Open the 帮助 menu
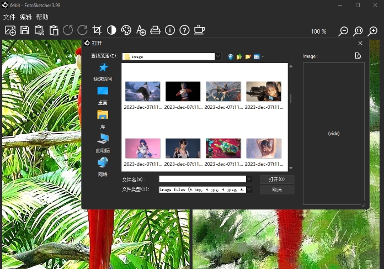Screen dimensions: 384x269 coord(42,17)
